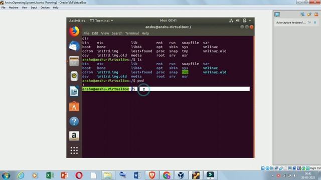Screen dimensions: 321x180
Task: Open VirtualBox Devices menu
Action: click(45, 7)
